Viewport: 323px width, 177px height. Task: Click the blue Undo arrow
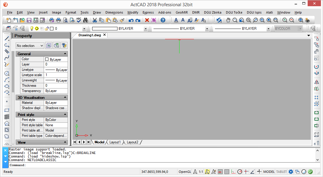[x=131, y=20]
